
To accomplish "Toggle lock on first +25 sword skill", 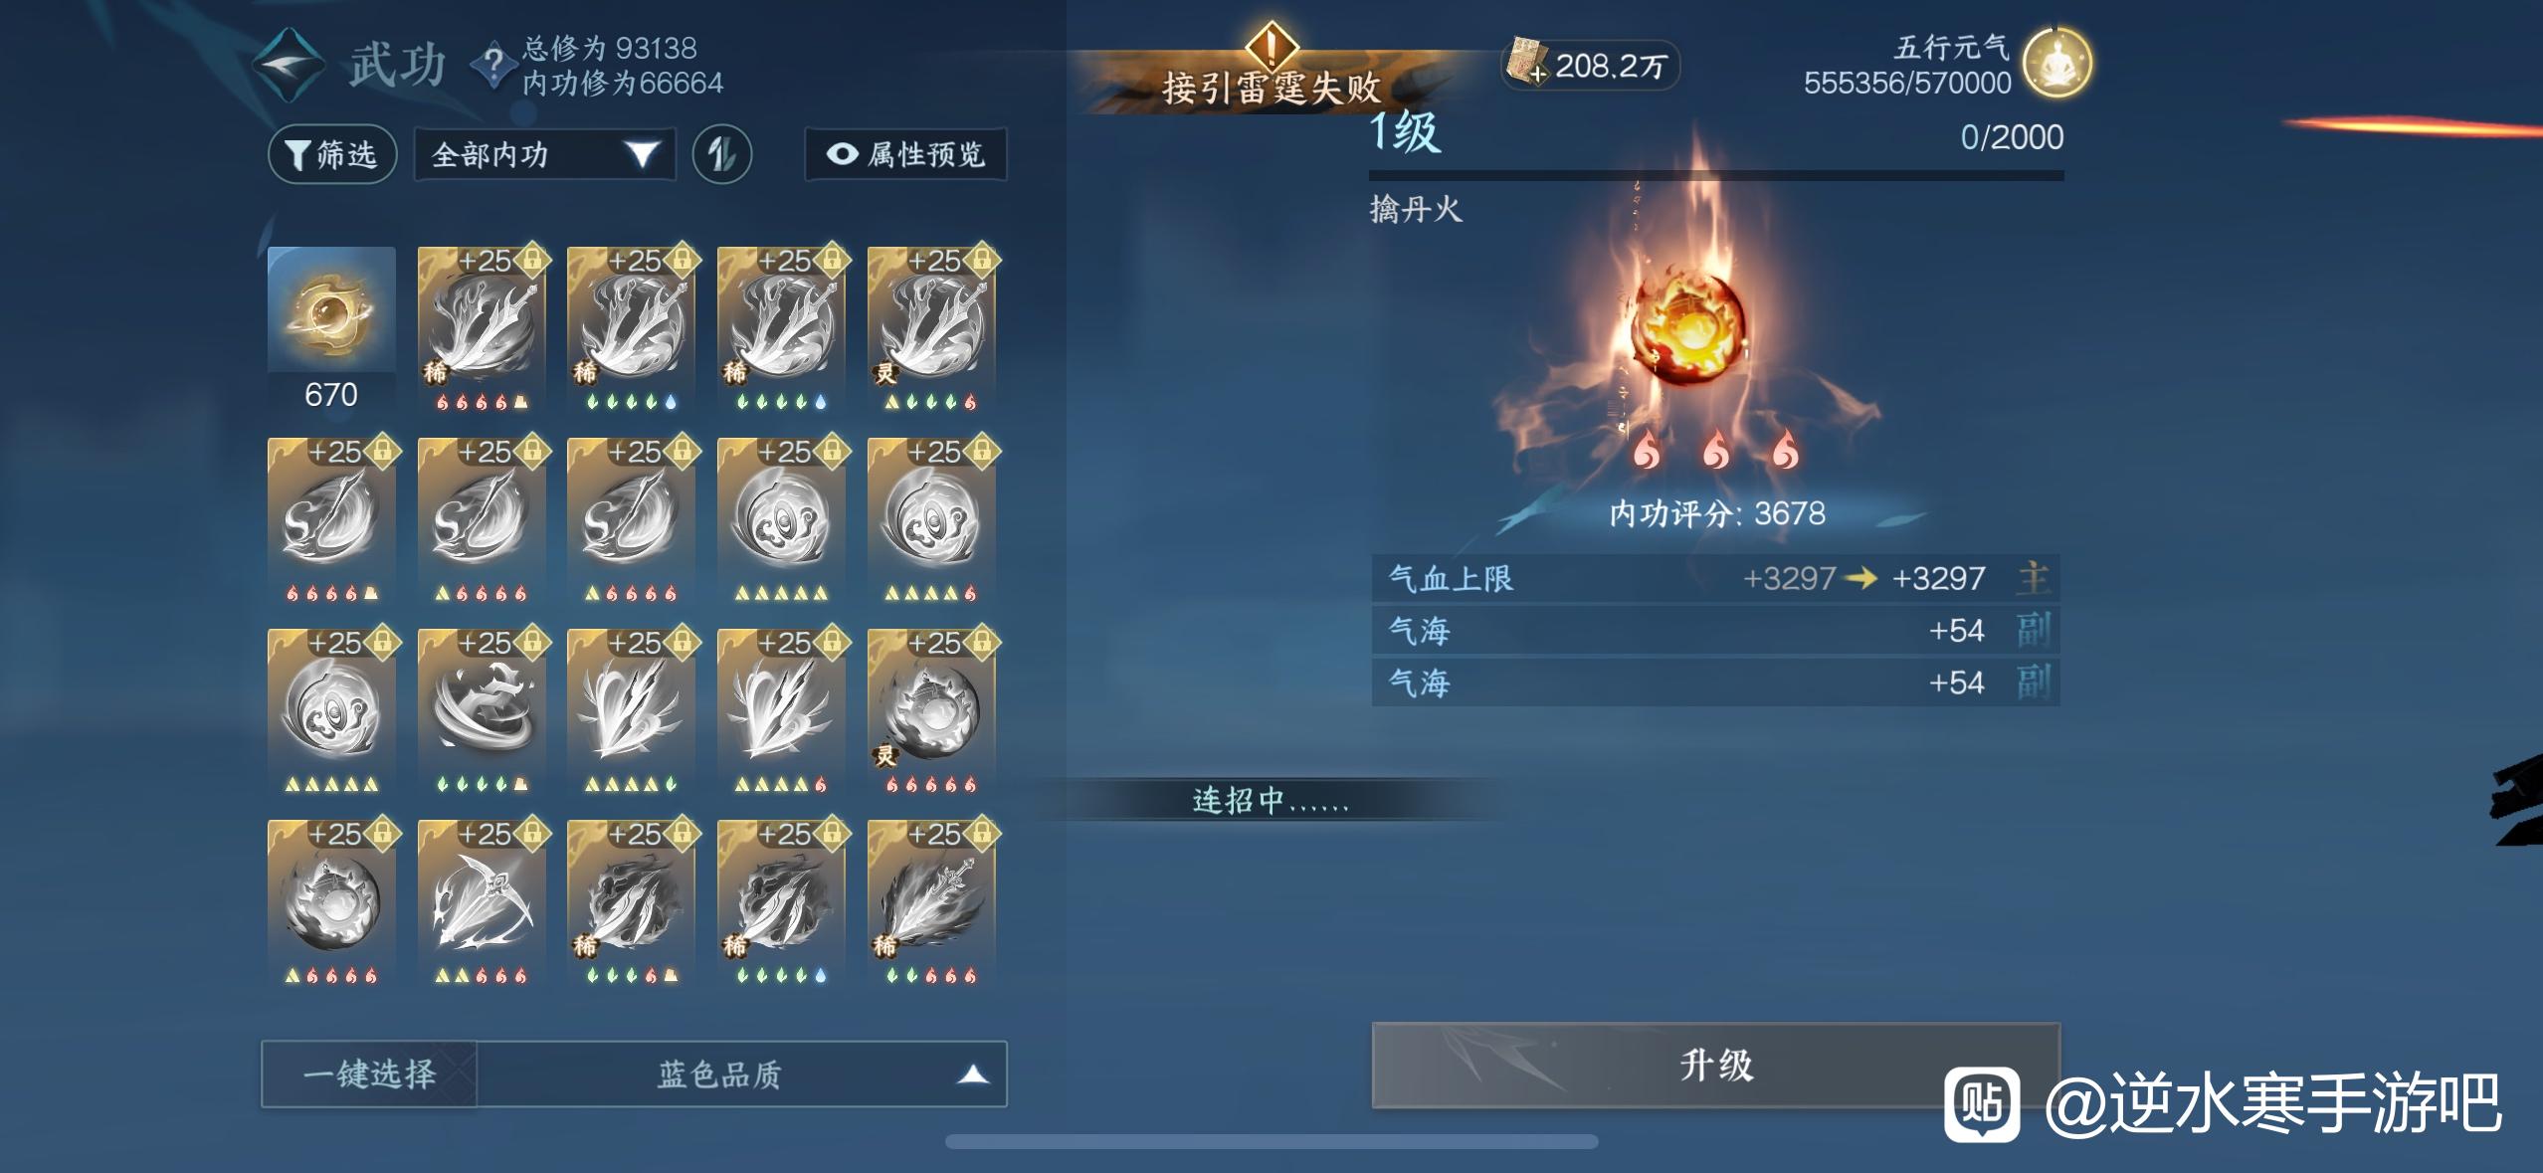I will (532, 260).
